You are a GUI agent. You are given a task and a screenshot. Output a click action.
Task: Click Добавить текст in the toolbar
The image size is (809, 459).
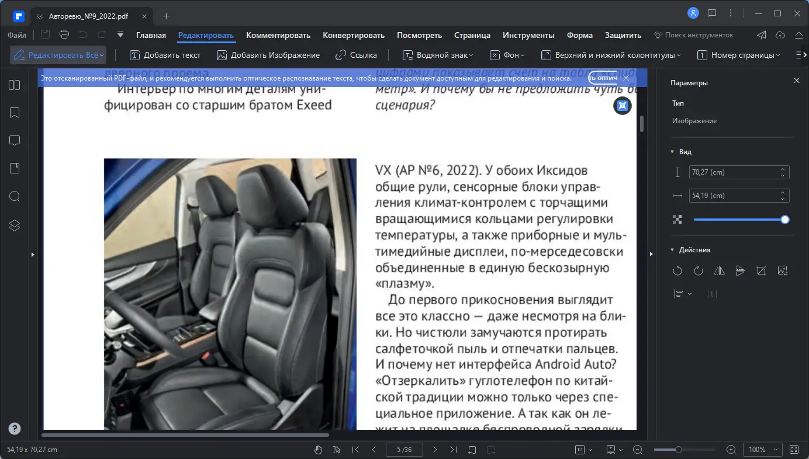pyautogui.click(x=164, y=54)
